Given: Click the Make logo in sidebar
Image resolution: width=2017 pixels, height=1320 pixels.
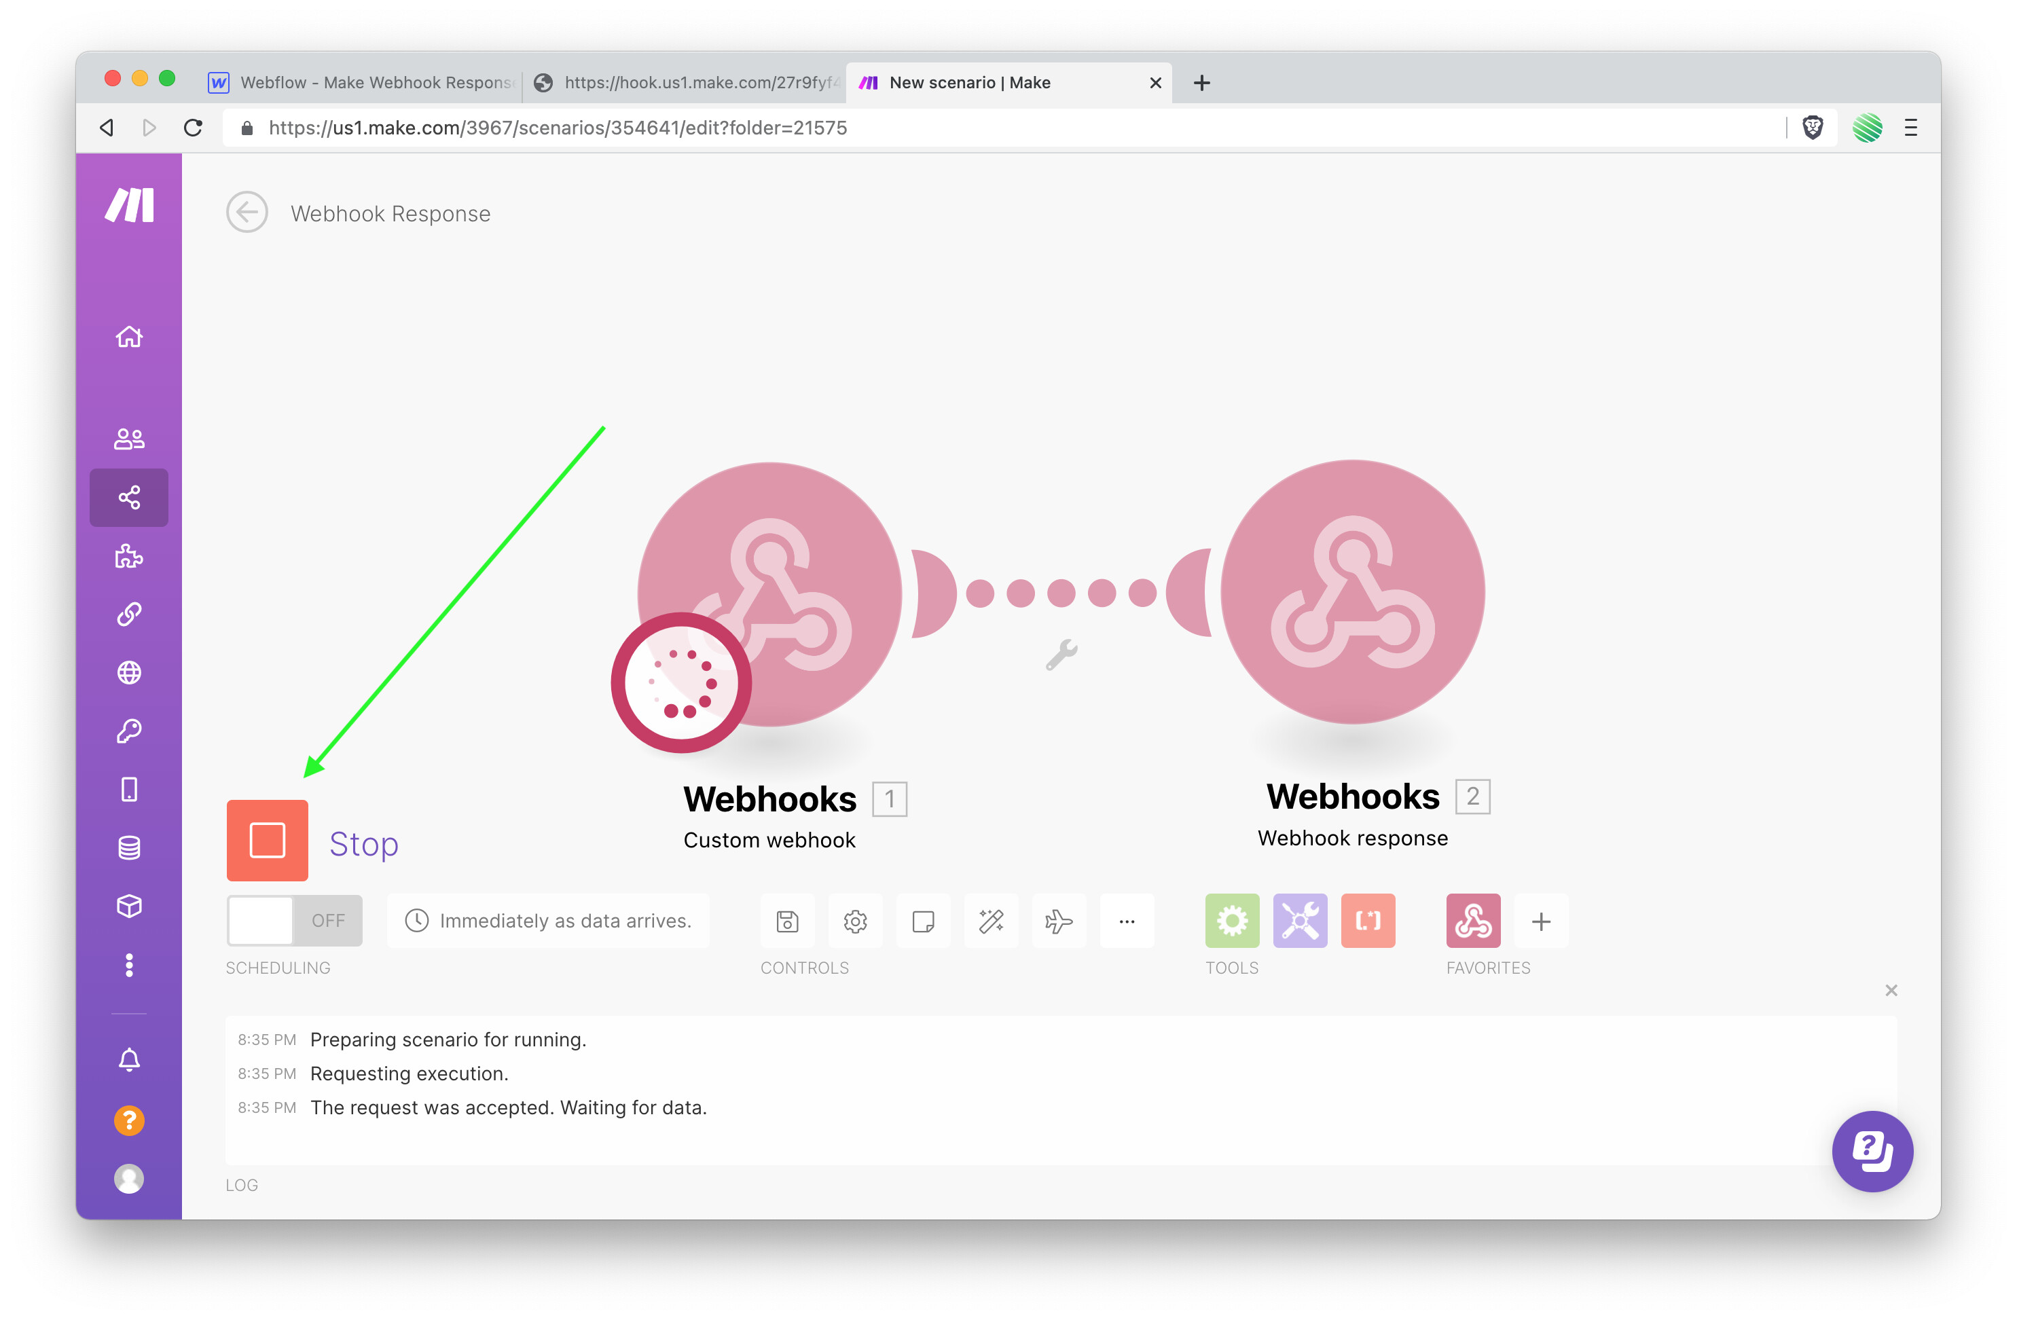Looking at the screenshot, I should pos(129,205).
